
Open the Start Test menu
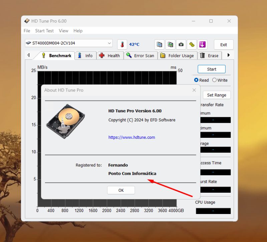(44, 31)
